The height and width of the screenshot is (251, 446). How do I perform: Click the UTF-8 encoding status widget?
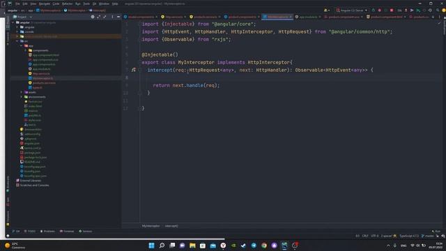pyautogui.click(x=375, y=236)
